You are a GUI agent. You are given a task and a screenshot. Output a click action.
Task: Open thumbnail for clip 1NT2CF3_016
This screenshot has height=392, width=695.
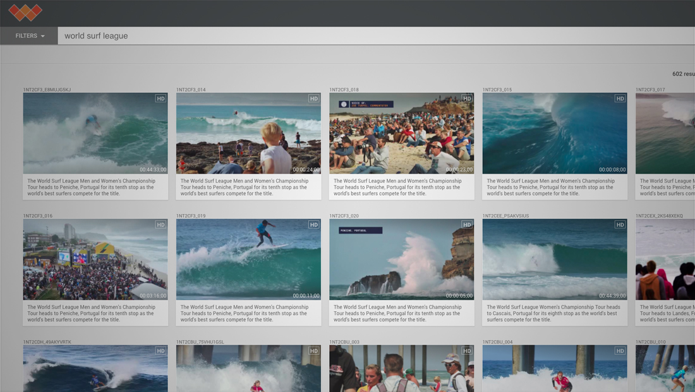[x=95, y=259]
